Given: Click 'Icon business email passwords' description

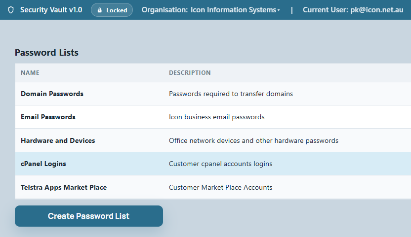Looking at the screenshot, I should tap(217, 117).
